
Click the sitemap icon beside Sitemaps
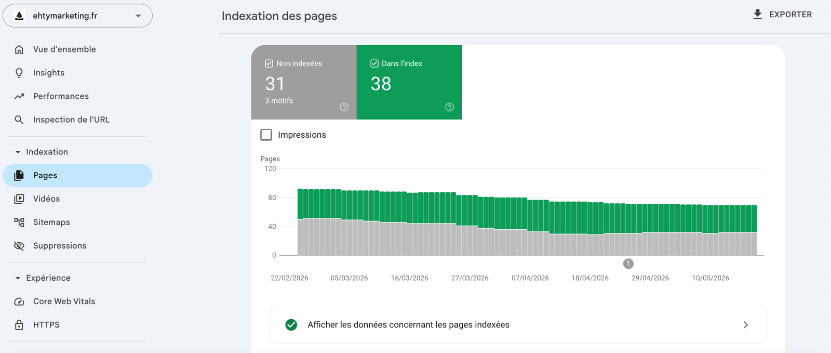[19, 222]
